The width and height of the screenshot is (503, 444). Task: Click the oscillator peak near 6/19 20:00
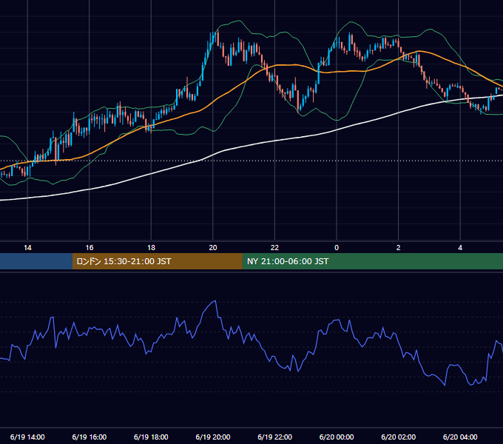pyautogui.click(x=215, y=301)
